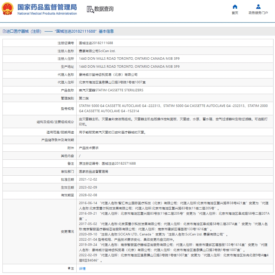275x275 pixels.
Task: Click the 管理类别 row label
Action: point(67,98)
